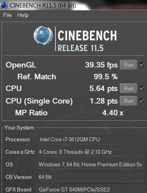Select the GFX Board GeForce GT 640M field
Image resolution: width=147 pixels, height=193 pixels.
91,189
